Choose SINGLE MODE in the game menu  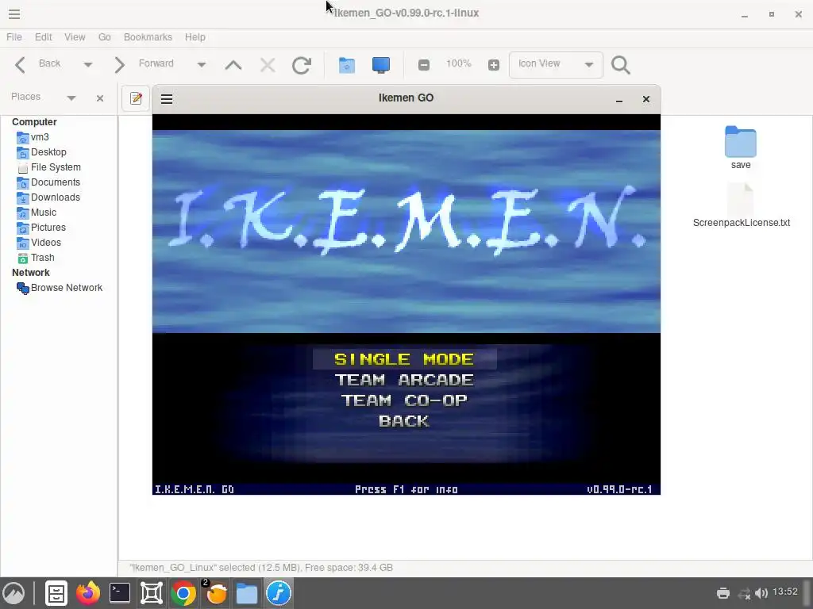click(x=404, y=359)
